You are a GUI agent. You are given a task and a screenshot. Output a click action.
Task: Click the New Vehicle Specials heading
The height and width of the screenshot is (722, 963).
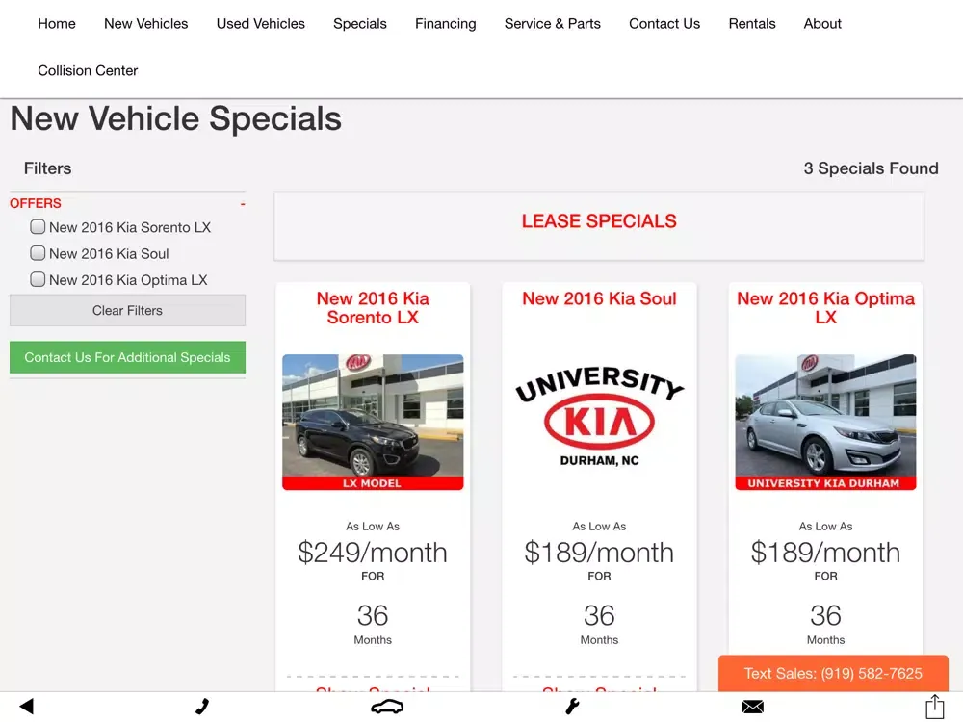tap(175, 118)
